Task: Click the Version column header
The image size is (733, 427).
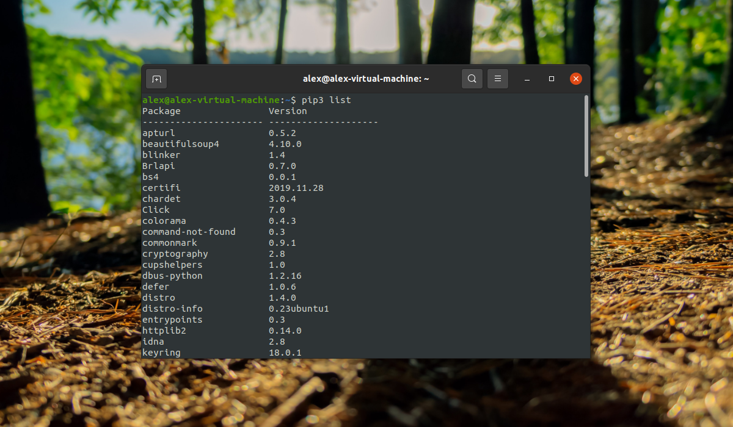Action: 288,111
